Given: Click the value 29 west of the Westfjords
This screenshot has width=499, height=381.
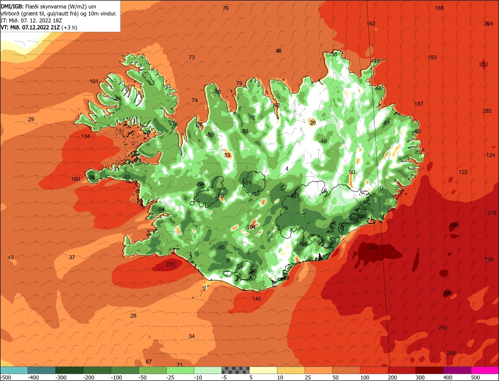Looking at the screenshot, I should pos(31,119).
